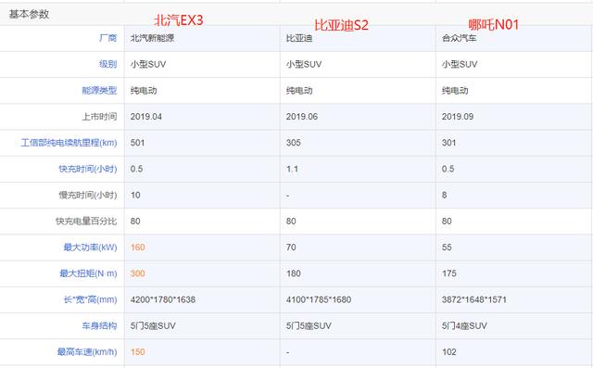The height and width of the screenshot is (368, 593).
Task: Select highlighted top speed 150
Action: tap(138, 352)
